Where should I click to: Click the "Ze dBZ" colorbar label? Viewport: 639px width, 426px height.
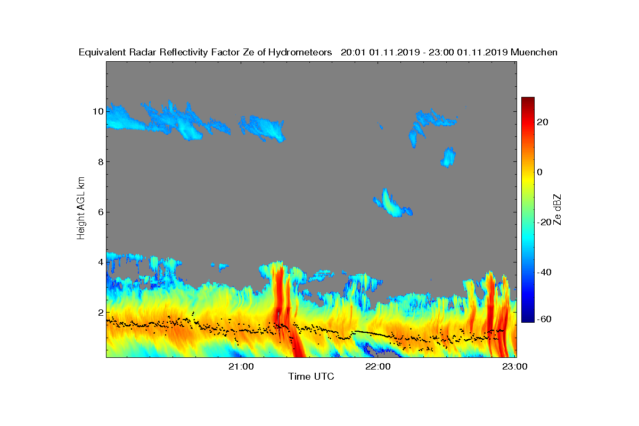click(x=558, y=209)
